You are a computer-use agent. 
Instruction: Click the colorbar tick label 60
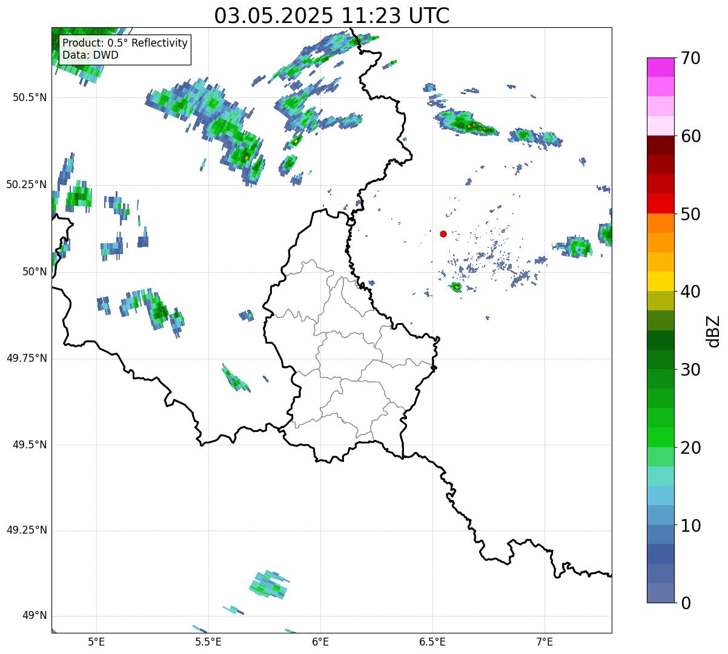click(690, 136)
